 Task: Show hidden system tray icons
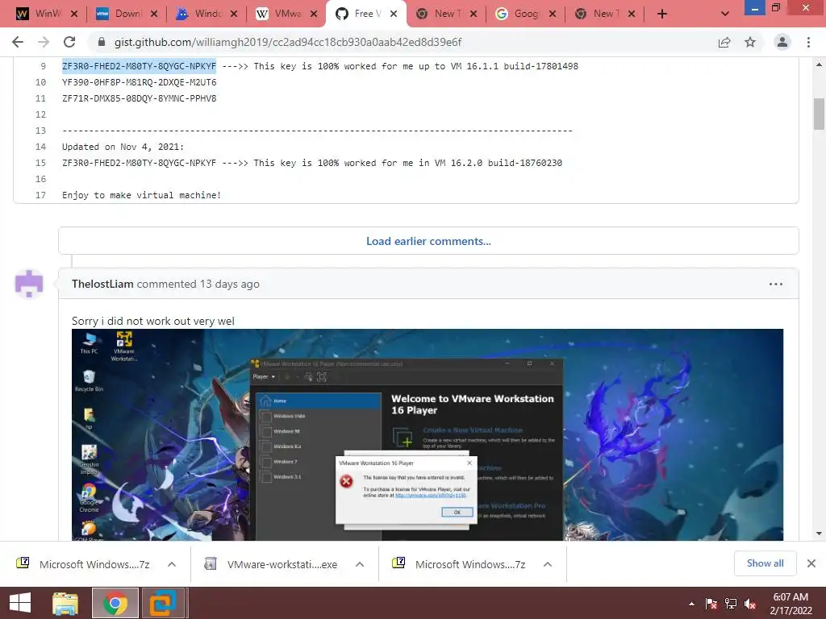pos(691,604)
